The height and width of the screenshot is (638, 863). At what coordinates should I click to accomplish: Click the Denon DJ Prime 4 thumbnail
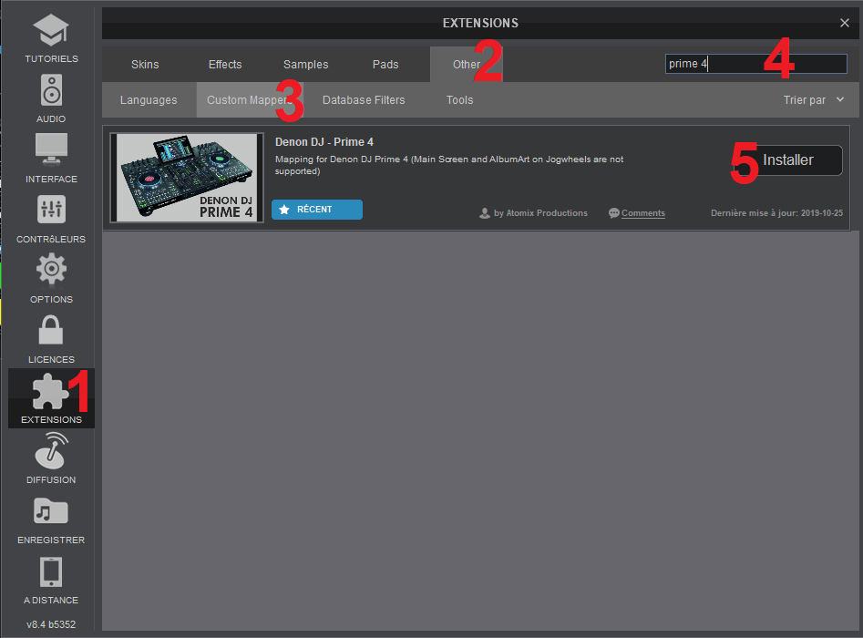pyautogui.click(x=188, y=178)
